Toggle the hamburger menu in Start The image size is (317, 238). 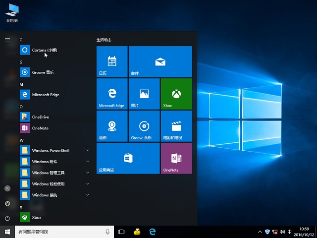[x=7, y=40]
